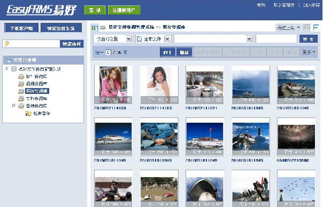Click the 图片资源库 breadcrumb text

pyautogui.click(x=174, y=27)
